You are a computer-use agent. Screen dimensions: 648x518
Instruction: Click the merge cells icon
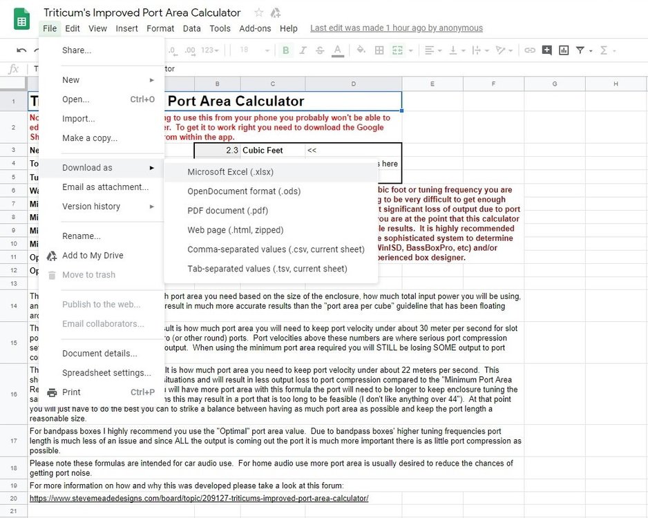point(397,50)
